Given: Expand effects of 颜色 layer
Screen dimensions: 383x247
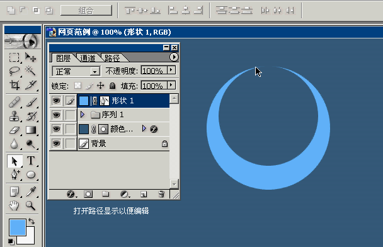Looking at the screenshot, I should [x=144, y=129].
